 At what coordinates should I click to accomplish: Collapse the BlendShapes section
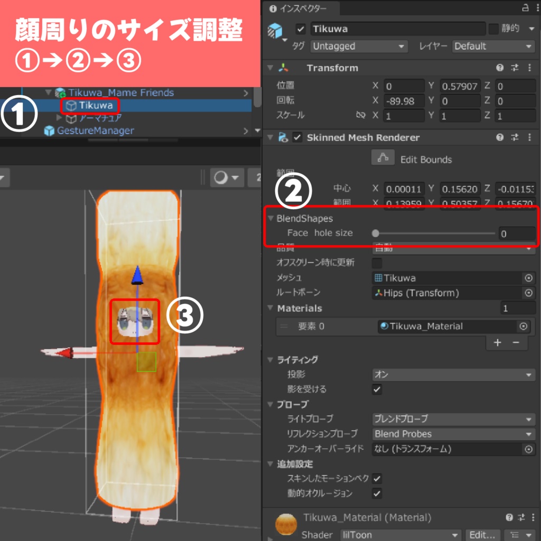pyautogui.click(x=270, y=218)
